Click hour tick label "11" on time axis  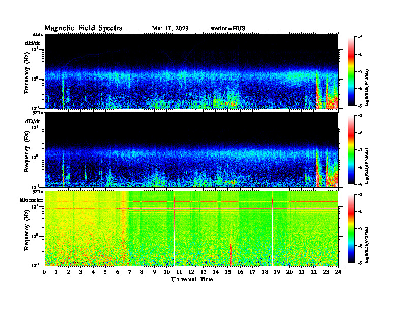point(179,272)
